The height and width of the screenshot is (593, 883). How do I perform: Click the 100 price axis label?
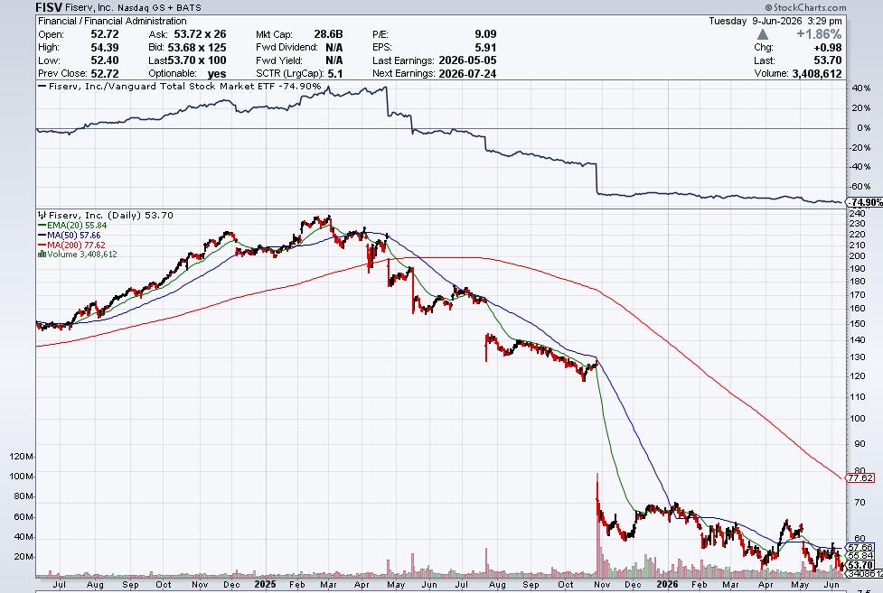tap(858, 419)
